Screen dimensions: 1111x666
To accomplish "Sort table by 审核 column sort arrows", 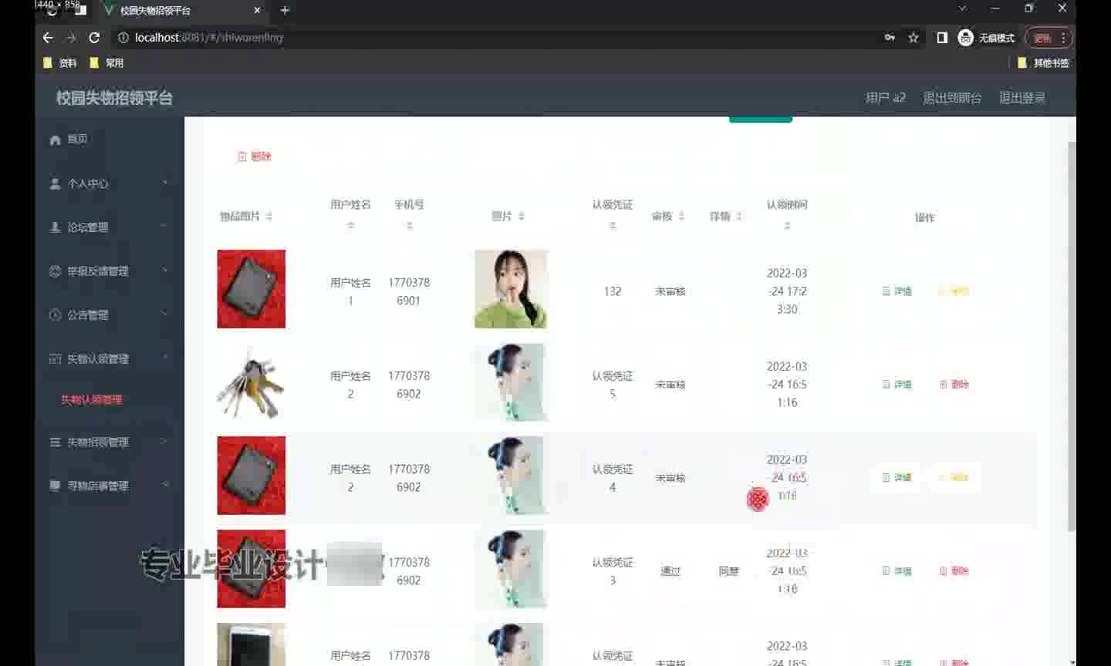I will click(681, 217).
